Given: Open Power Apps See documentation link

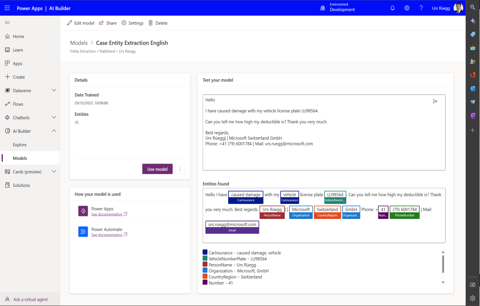Looking at the screenshot, I should pos(109,214).
